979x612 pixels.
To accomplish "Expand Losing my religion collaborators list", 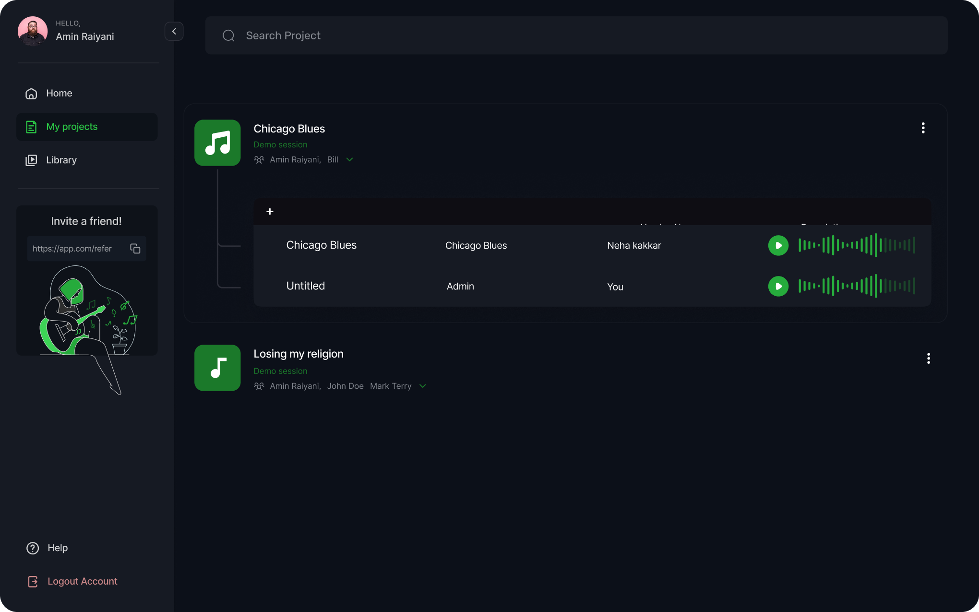I will point(422,386).
